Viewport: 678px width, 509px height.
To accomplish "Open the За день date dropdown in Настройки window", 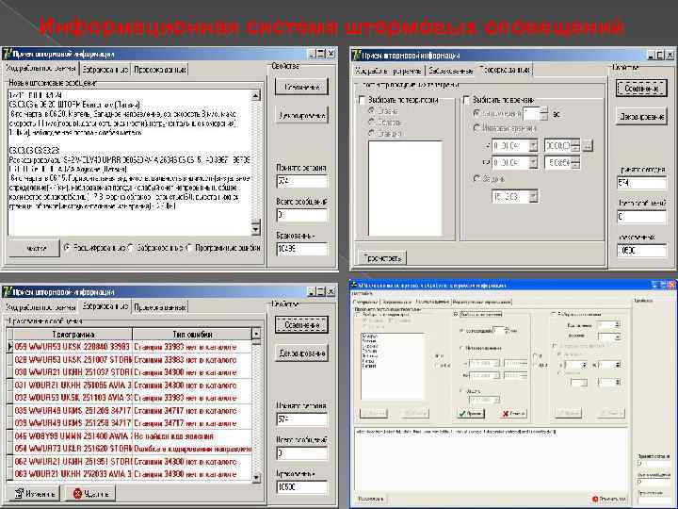I will point(496,400).
